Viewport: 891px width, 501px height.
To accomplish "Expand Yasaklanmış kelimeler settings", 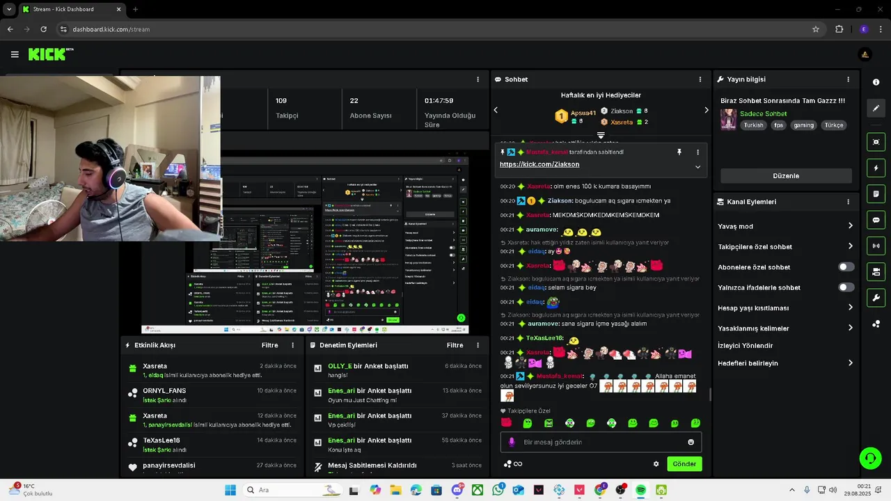I will tap(850, 328).
